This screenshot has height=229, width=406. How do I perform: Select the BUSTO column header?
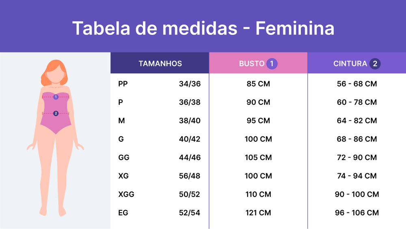coord(252,63)
